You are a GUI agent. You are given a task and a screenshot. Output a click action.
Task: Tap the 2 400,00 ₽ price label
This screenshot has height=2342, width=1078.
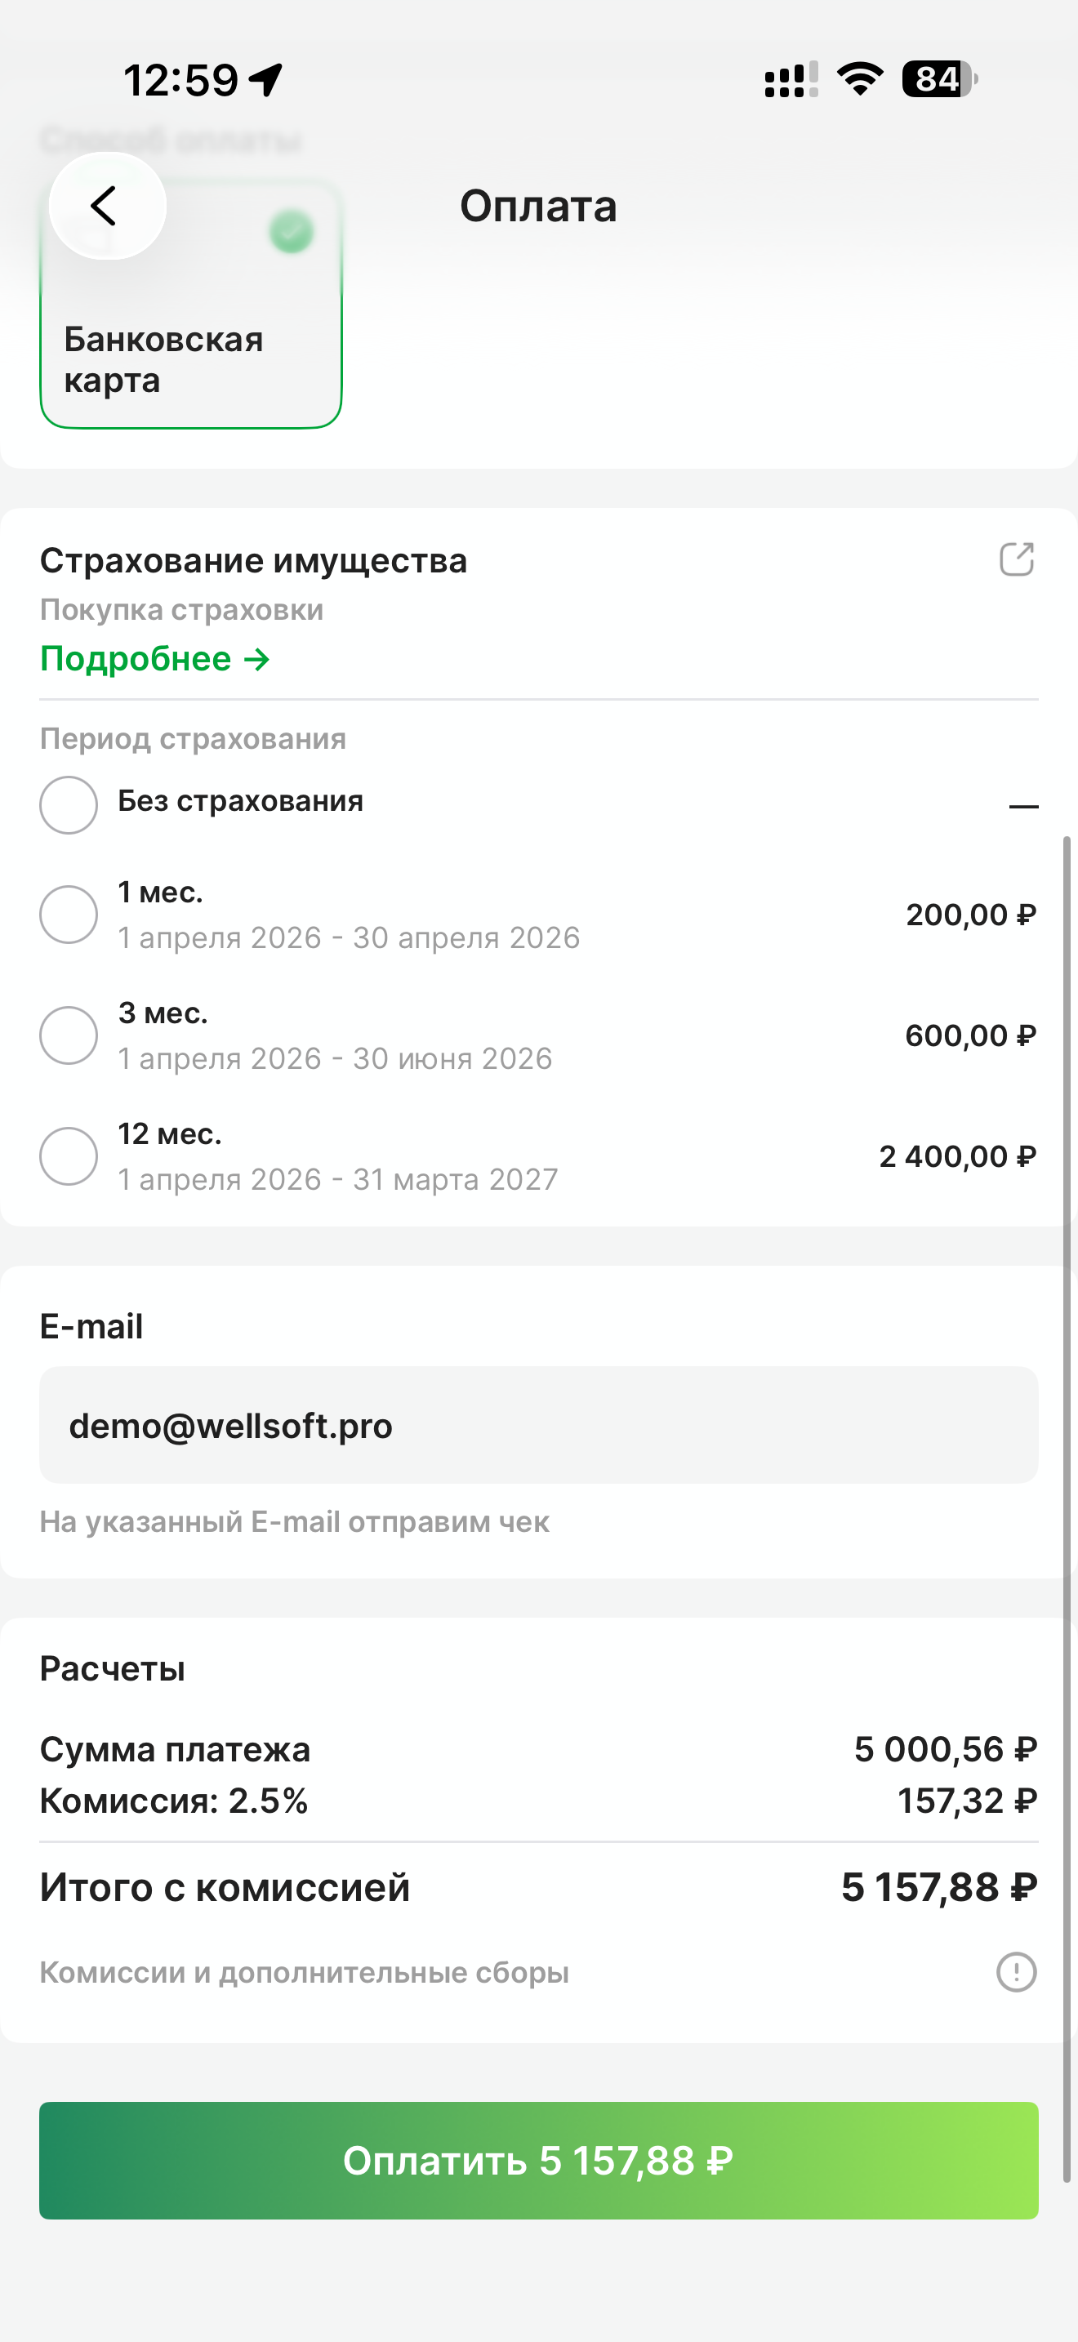point(957,1156)
